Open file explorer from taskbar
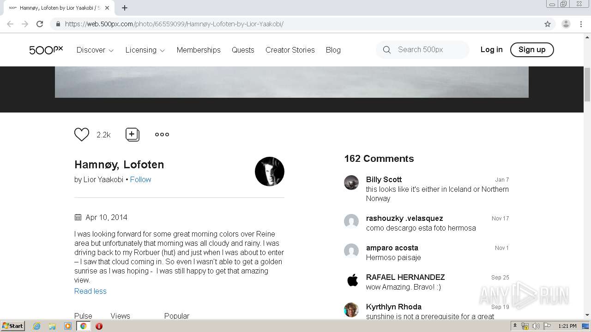 52,326
